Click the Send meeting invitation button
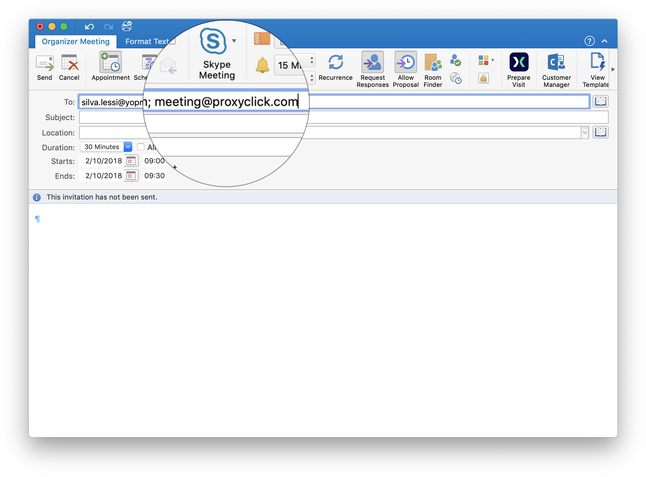Viewport: 646px width, 477px height. tap(45, 68)
